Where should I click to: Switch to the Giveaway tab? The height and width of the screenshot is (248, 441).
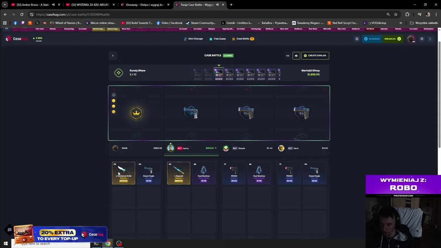tap(144, 5)
